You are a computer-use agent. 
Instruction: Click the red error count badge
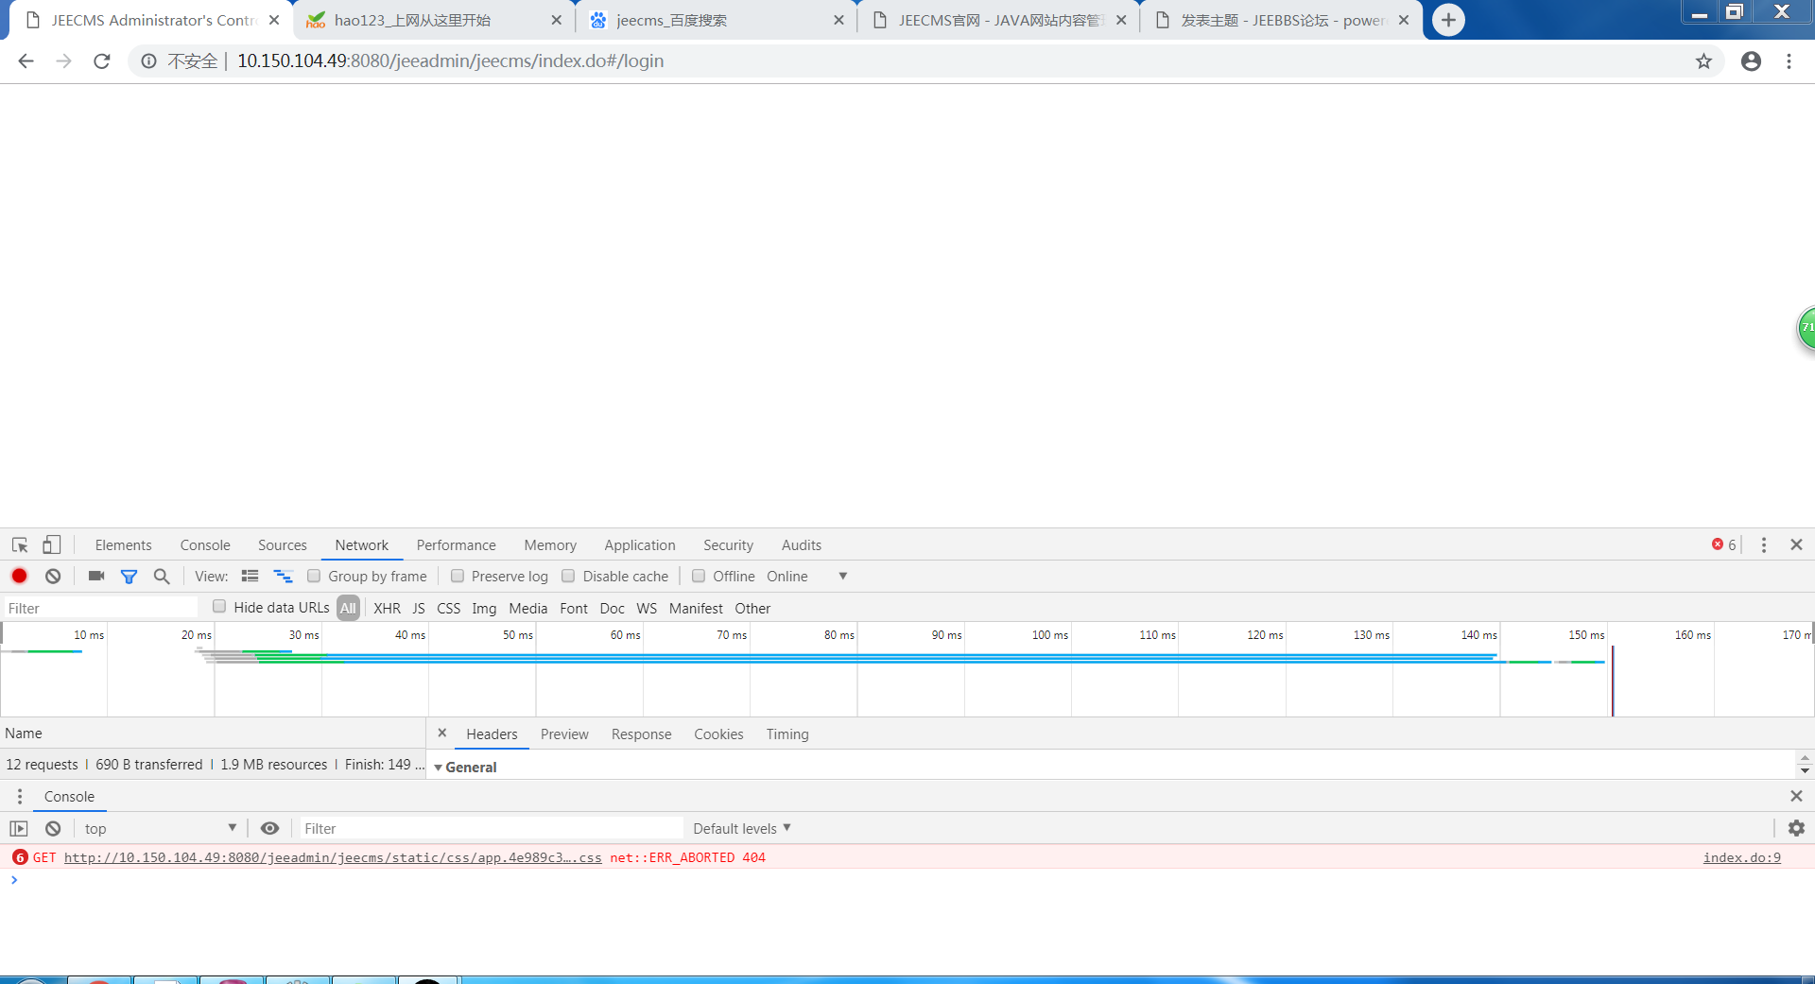1723,544
